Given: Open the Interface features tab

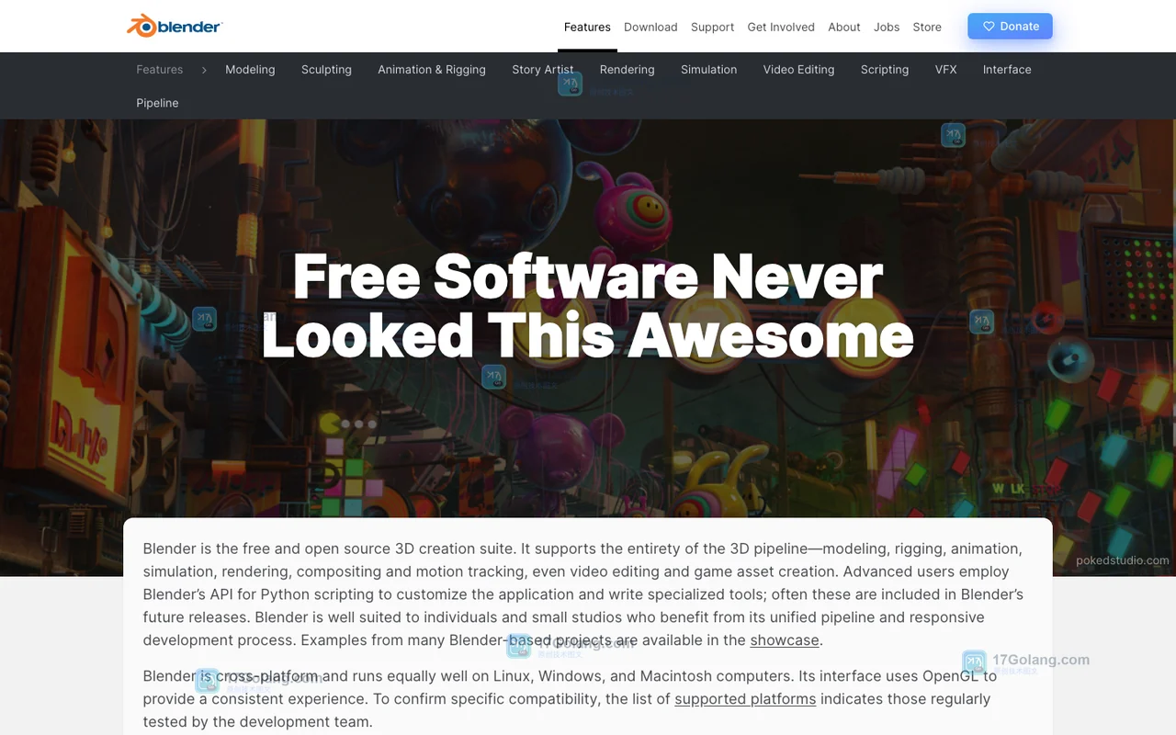Looking at the screenshot, I should [x=1007, y=70].
